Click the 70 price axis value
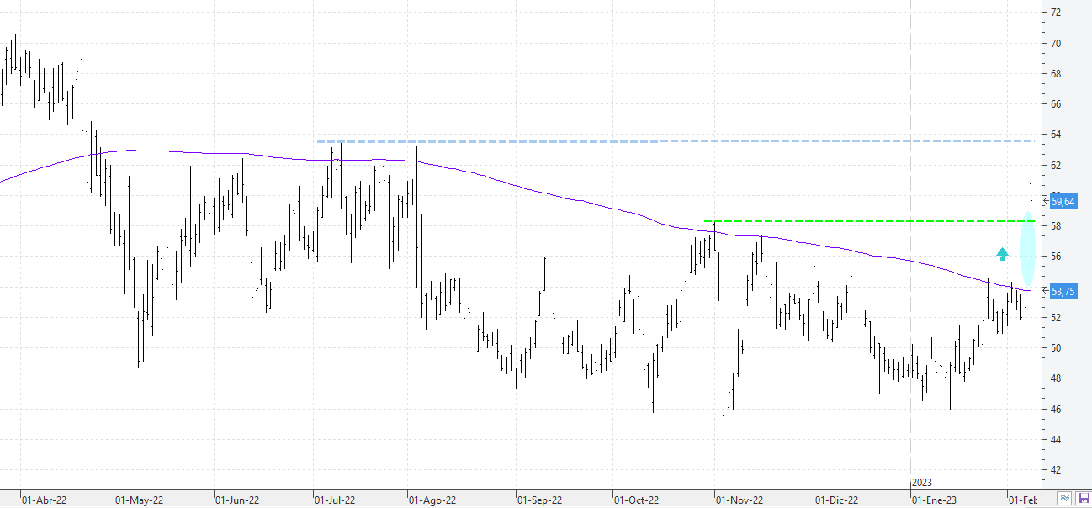This screenshot has width=1092, height=508. (x=1055, y=43)
